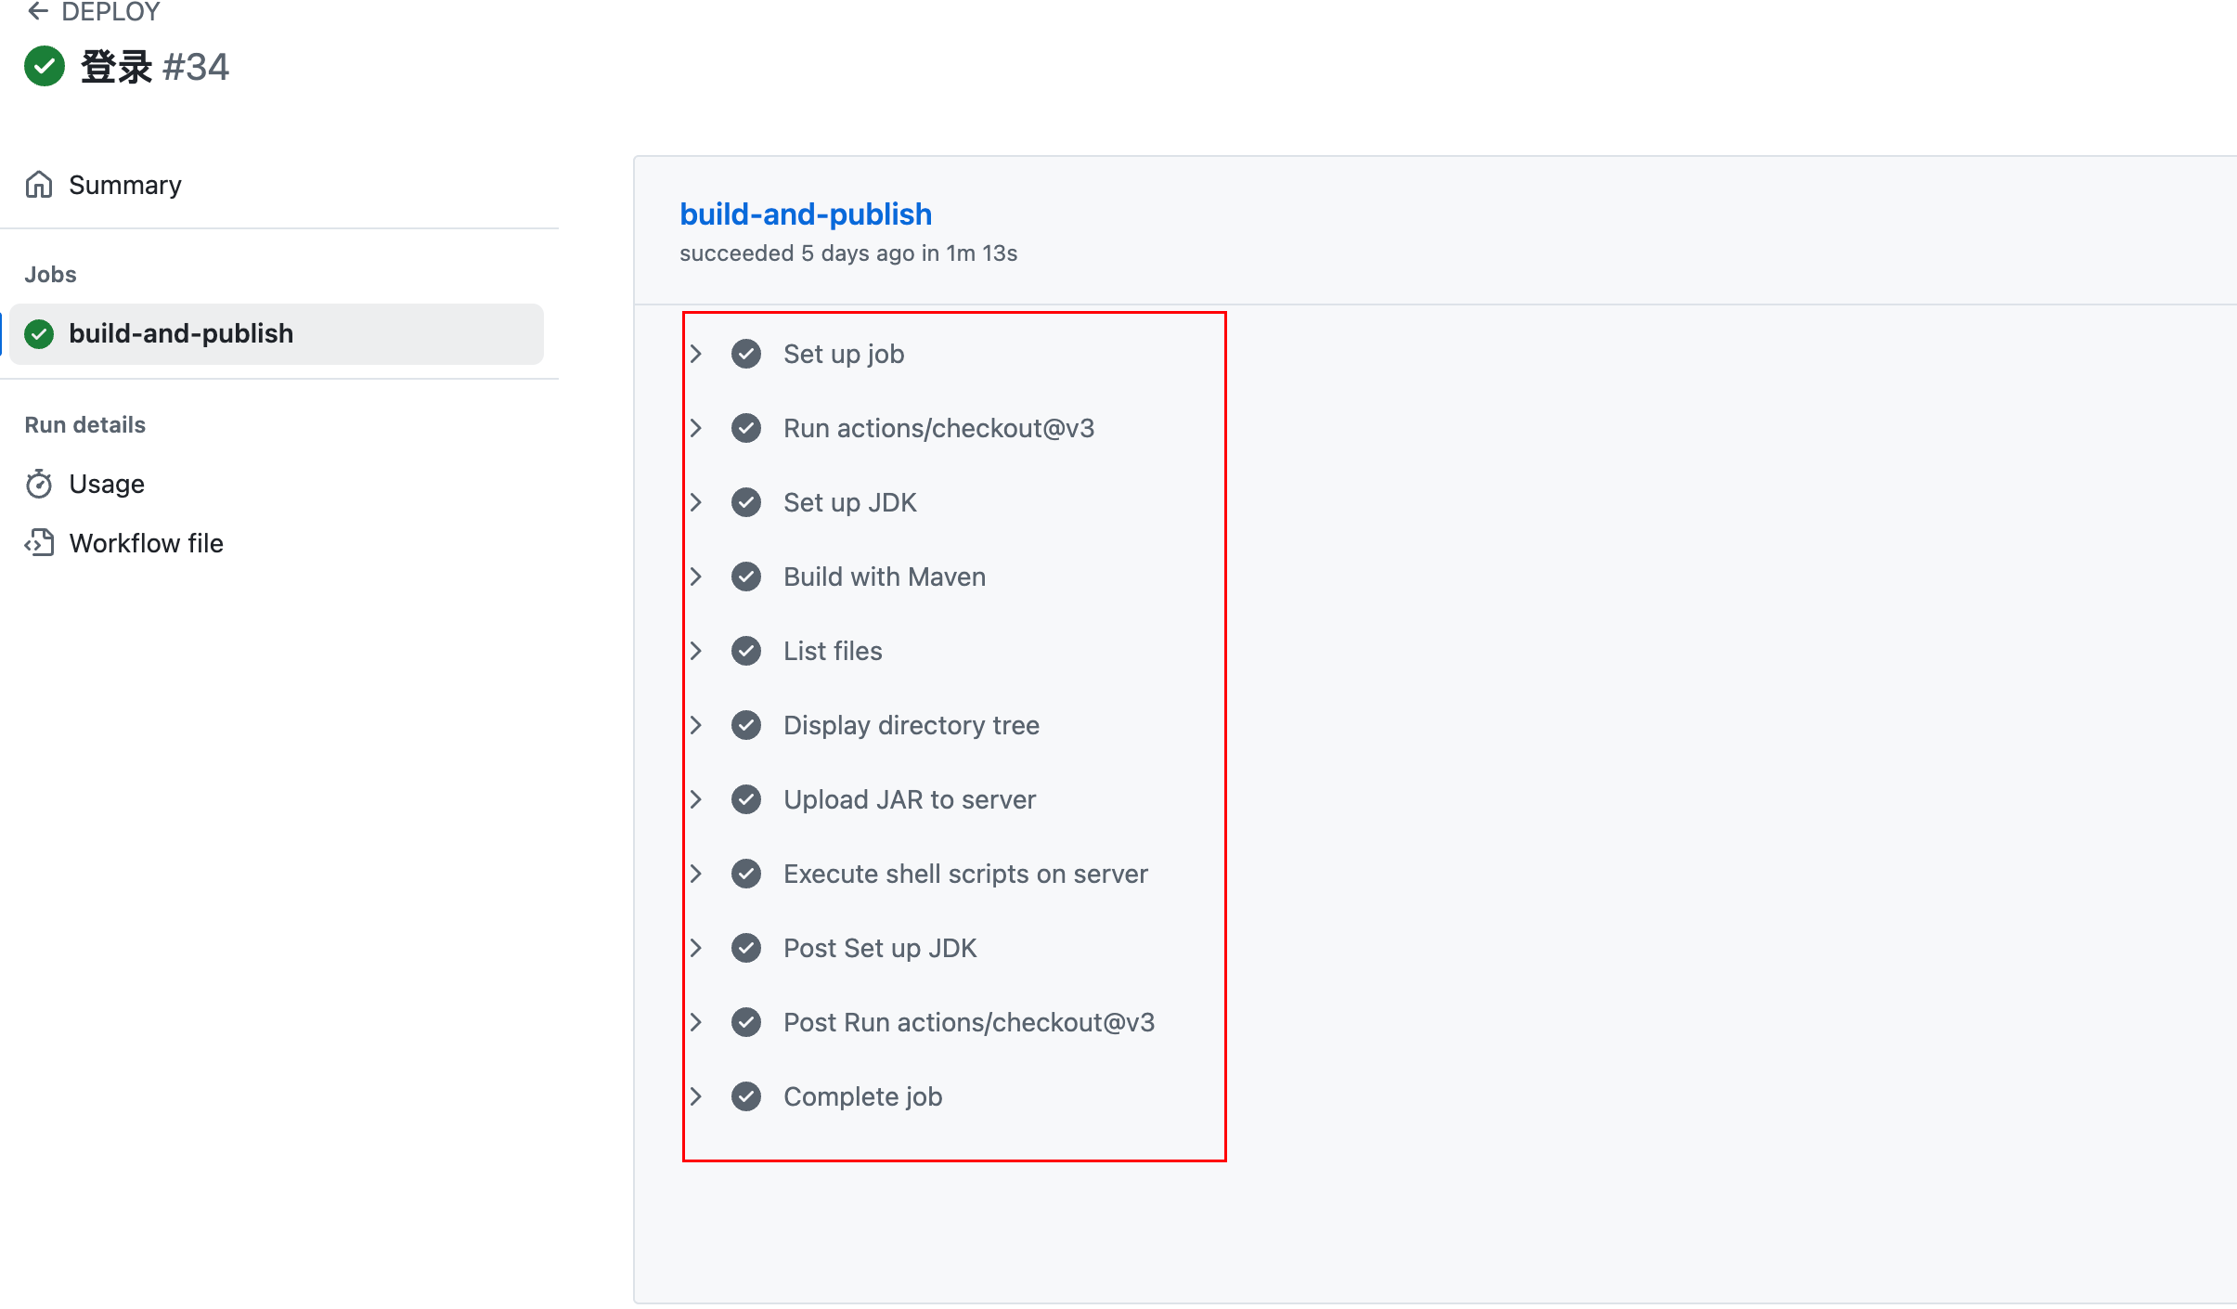Open the build-and-publish heading link
Screen dimensions: 2237x1309
point(806,214)
